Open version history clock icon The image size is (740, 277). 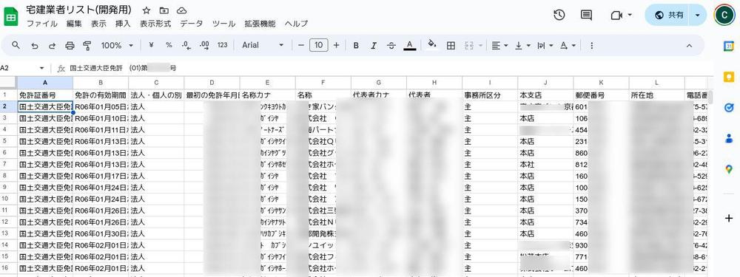(x=559, y=15)
